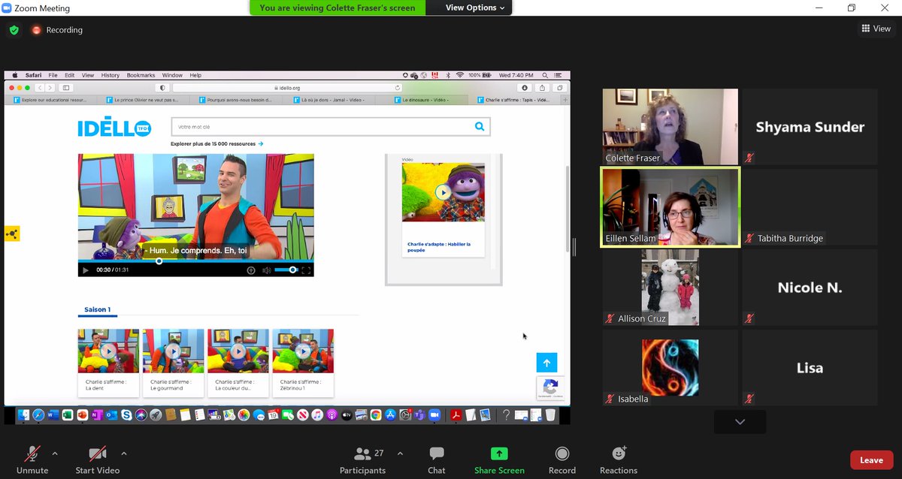Click the Safari downloads icon
The height and width of the screenshot is (479, 902).
(525, 87)
